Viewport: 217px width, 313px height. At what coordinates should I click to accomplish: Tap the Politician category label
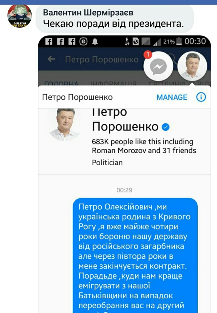tap(107, 163)
